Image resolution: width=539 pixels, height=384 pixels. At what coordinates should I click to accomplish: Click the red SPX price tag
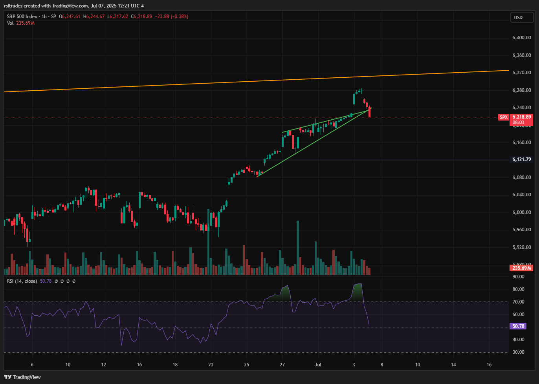point(504,117)
